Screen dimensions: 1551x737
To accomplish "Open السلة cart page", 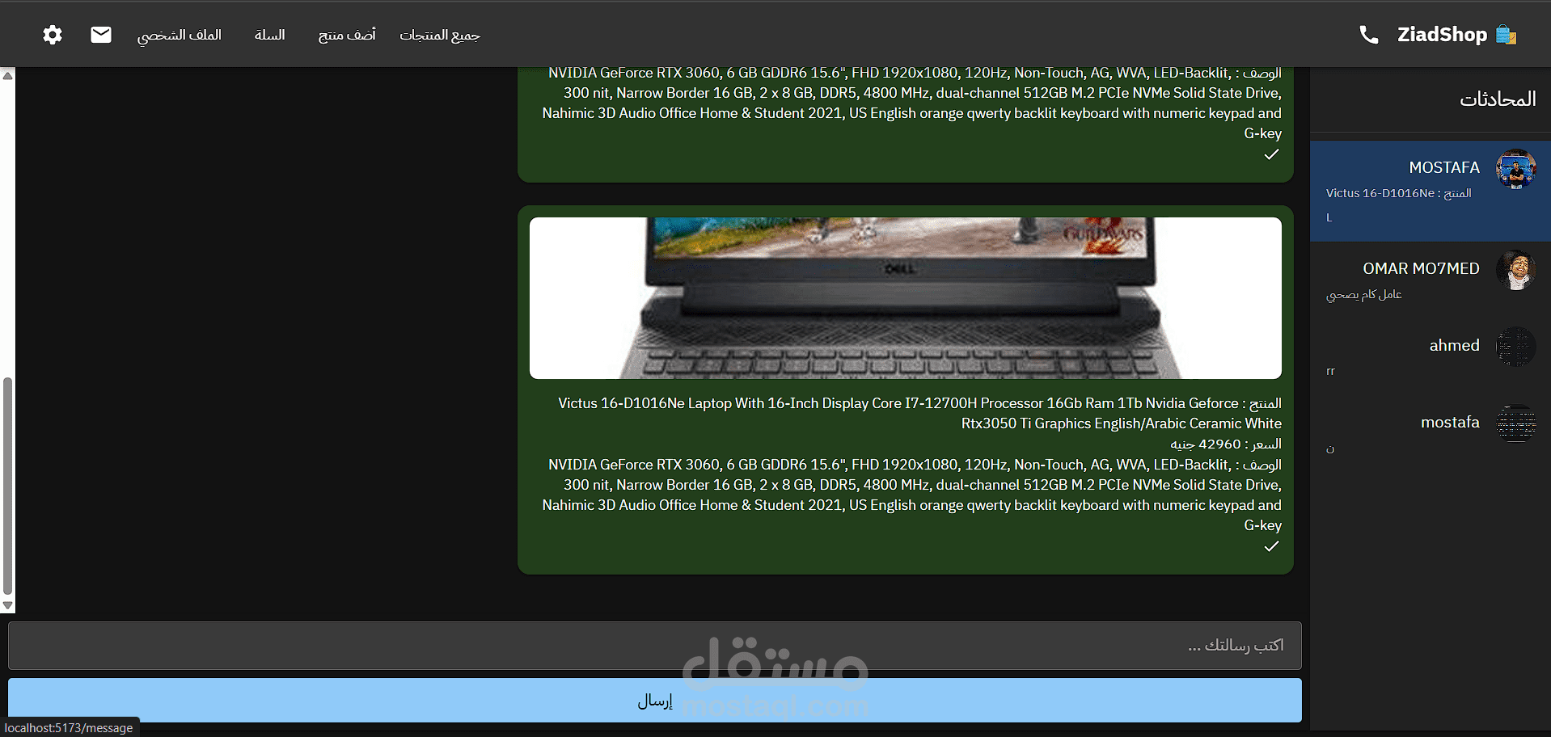I will [x=270, y=35].
